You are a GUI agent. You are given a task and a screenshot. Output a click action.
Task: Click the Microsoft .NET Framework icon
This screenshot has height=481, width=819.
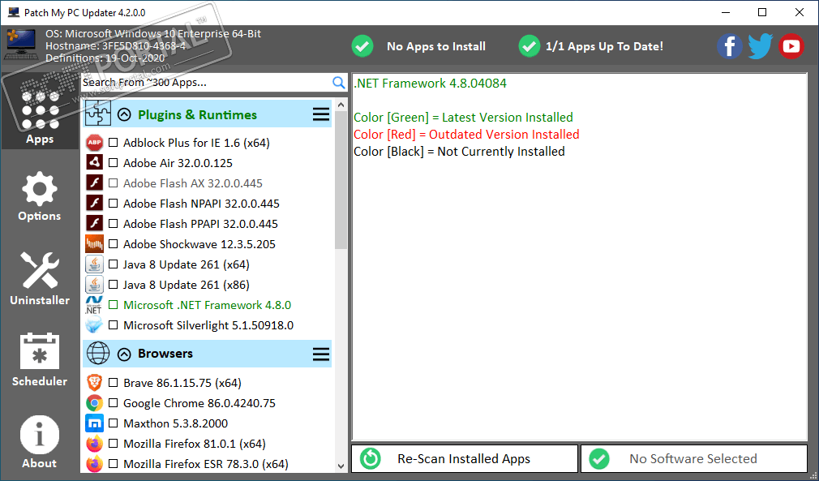coord(95,305)
